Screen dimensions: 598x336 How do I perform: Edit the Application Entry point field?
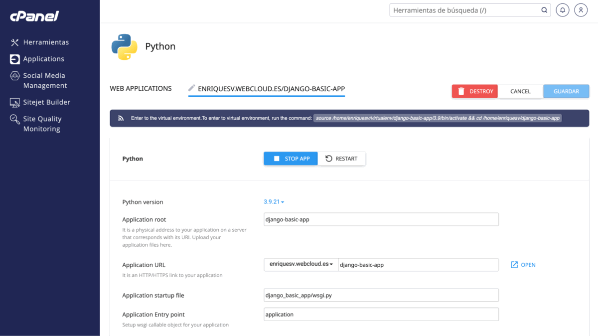(381, 314)
